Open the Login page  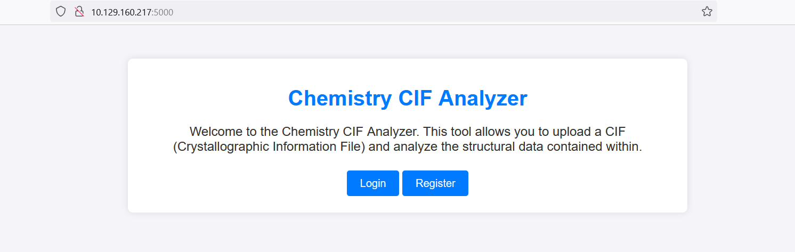372,183
